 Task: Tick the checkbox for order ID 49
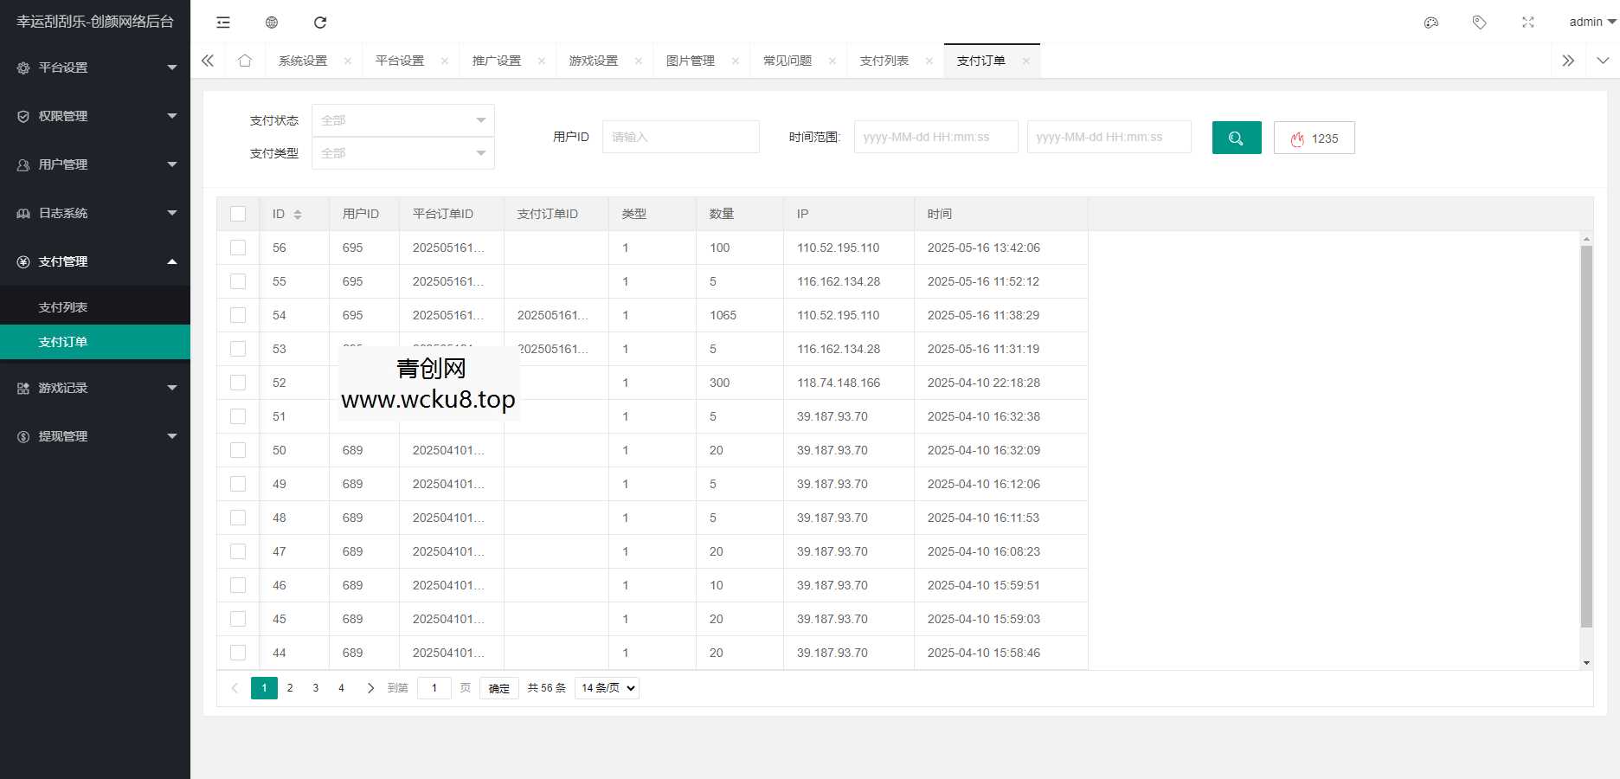[x=238, y=484]
